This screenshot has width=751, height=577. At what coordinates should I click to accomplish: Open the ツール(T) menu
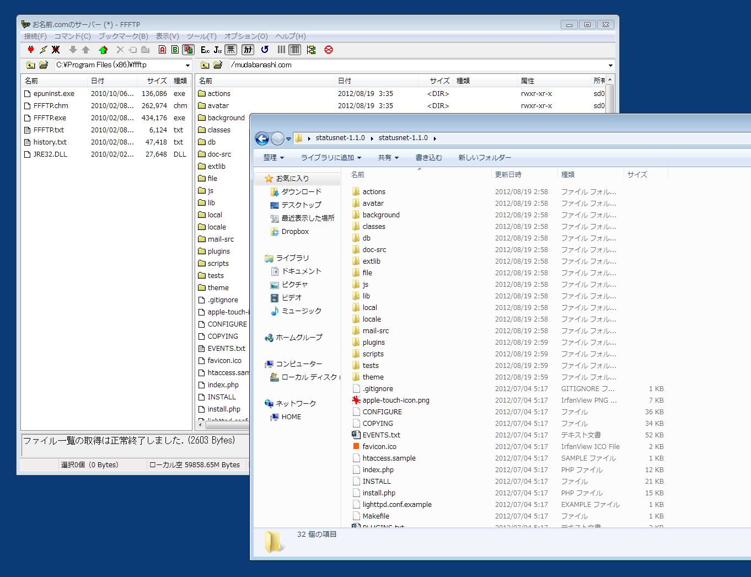coord(201,36)
